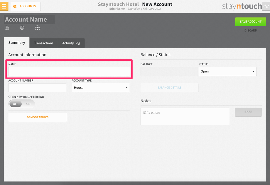Open the Account Type dropdown
270x185 pixels.
pyautogui.click(x=101, y=88)
